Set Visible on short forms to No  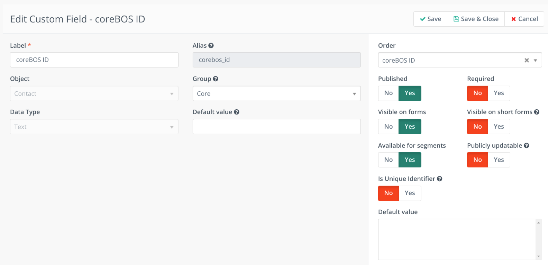pyautogui.click(x=477, y=127)
